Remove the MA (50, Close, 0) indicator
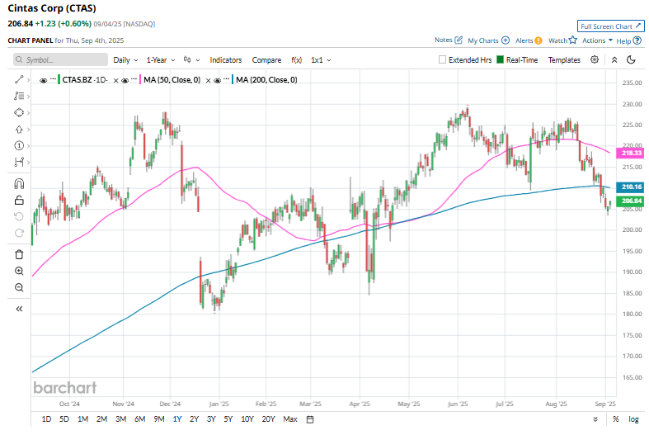The image size is (649, 435). pyautogui.click(x=208, y=80)
